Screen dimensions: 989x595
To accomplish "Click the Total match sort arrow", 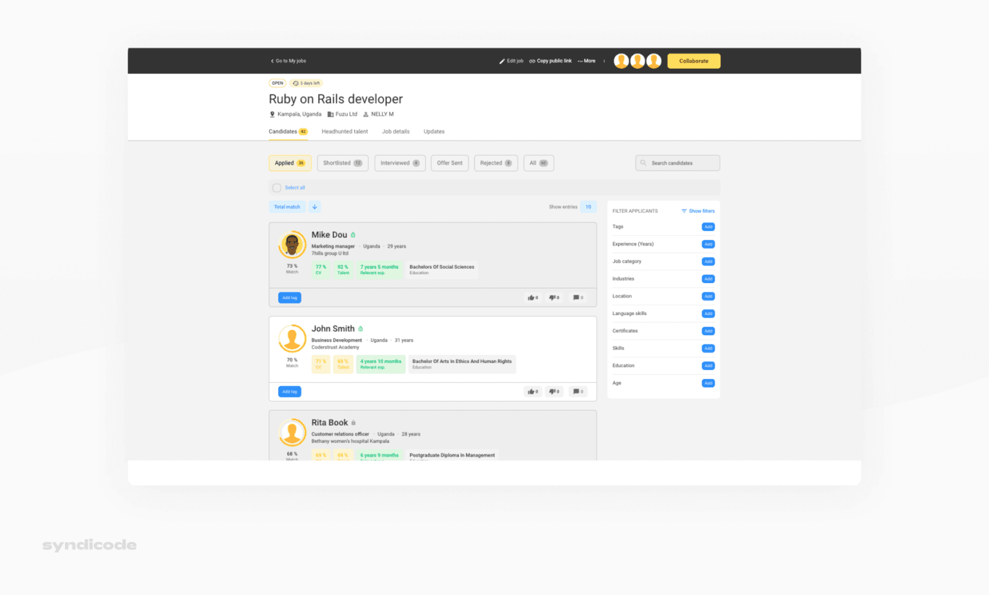I will pos(315,206).
